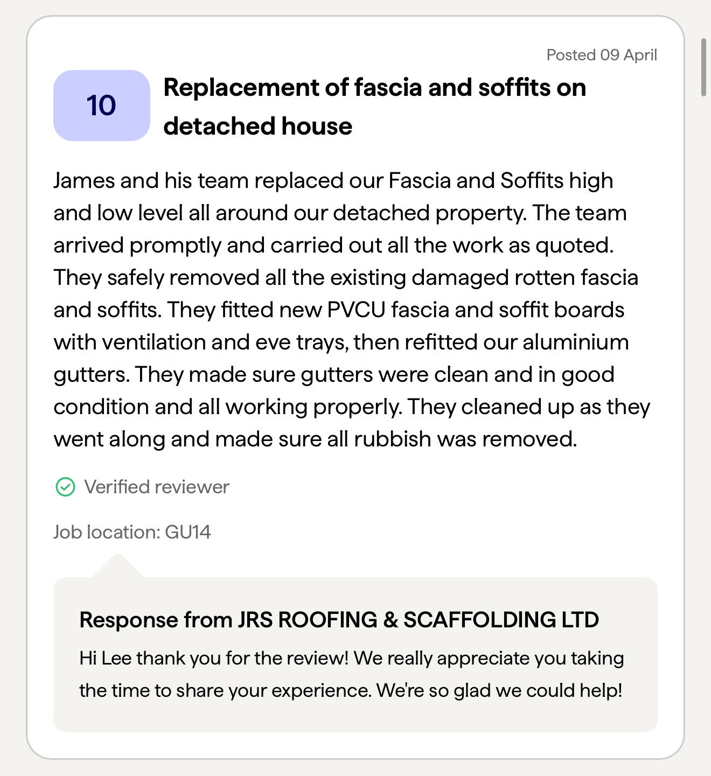Click the 'We're so glad we could help!' sentence
Viewport: 711px width, 776px height.
[x=499, y=690]
